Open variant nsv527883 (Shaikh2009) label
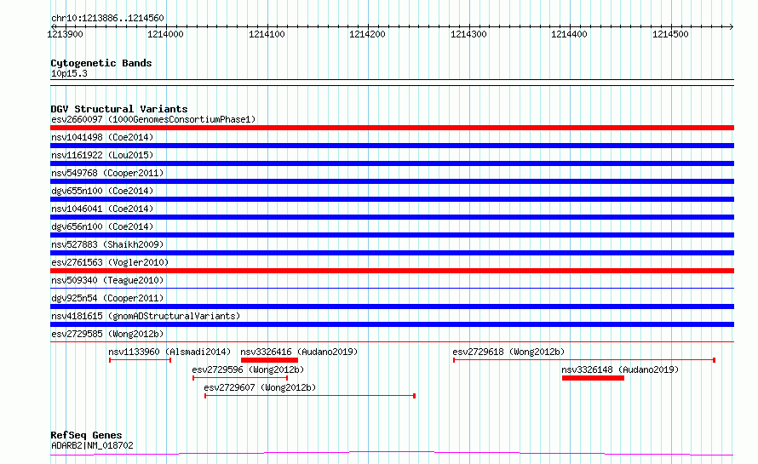Screen dimensions: 758x464 [107, 244]
